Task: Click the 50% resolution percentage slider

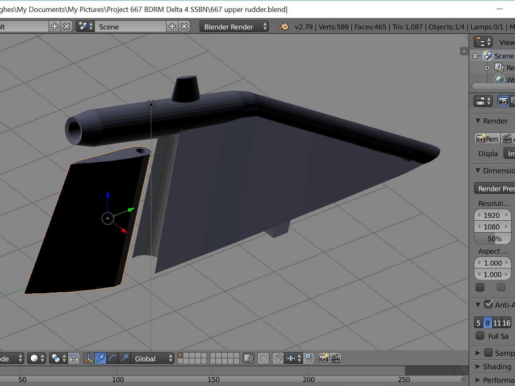Action: point(493,239)
